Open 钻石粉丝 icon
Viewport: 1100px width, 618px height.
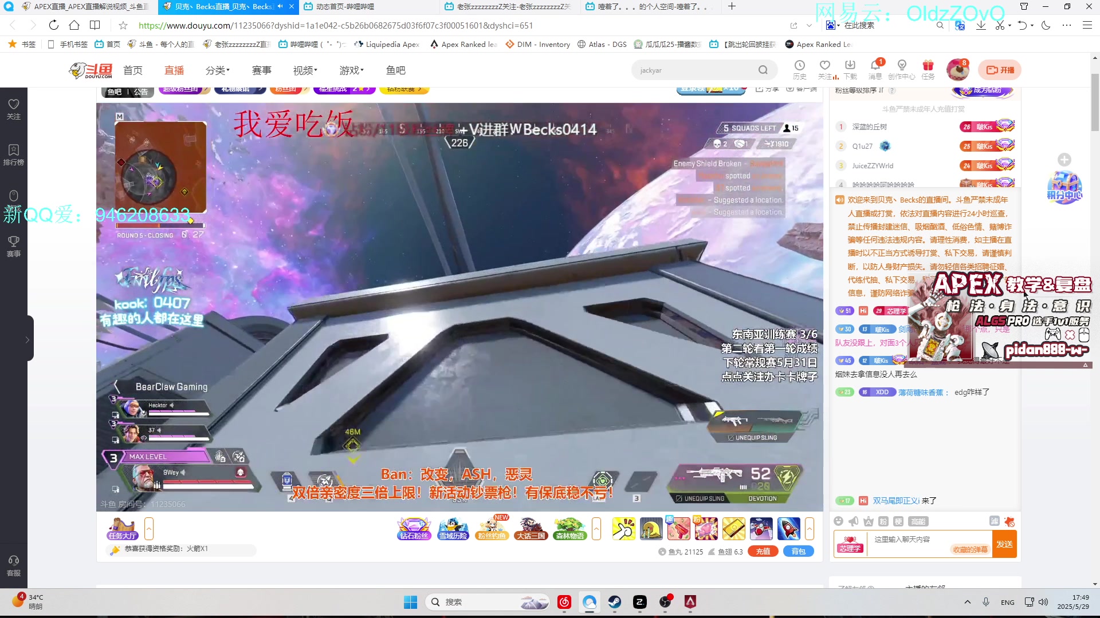(x=414, y=529)
